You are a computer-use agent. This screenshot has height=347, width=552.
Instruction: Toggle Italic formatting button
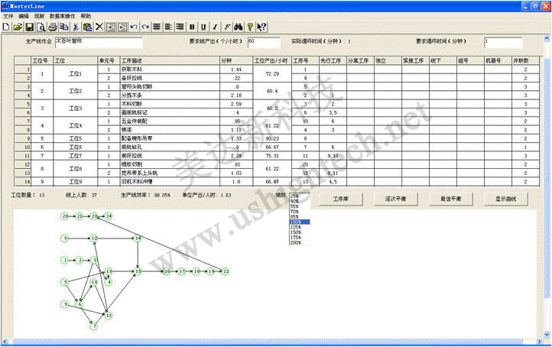point(215,27)
